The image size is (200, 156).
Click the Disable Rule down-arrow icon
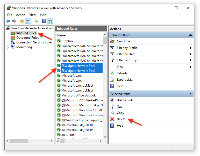[112, 100]
